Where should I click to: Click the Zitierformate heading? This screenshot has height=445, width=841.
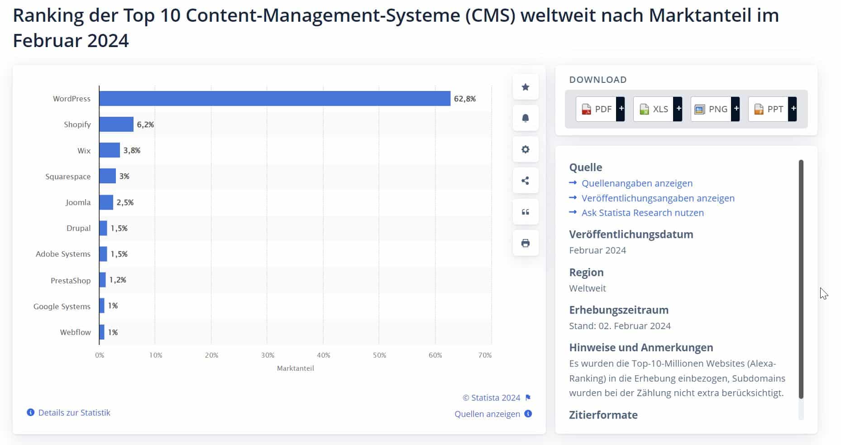603,415
